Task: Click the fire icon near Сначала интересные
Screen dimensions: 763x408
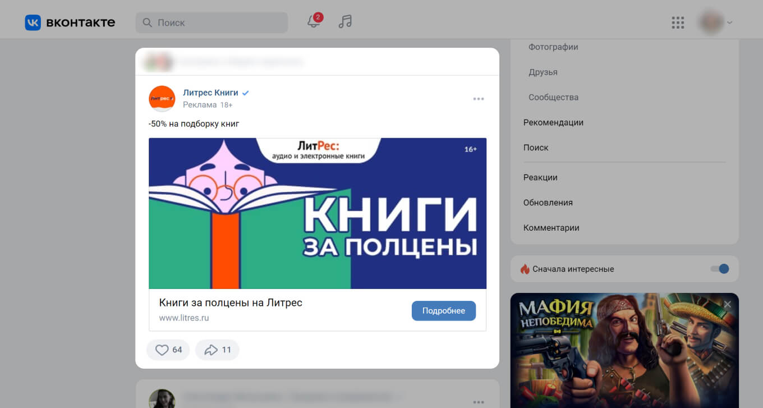Action: point(526,269)
